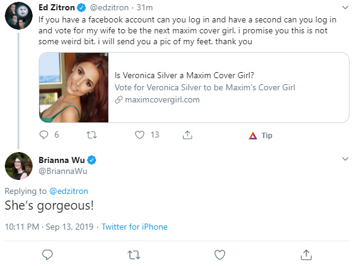Image resolution: width=355 pixels, height=266 pixels.
Task: Open the maximcovergirl.com link card
Action: pos(194,87)
